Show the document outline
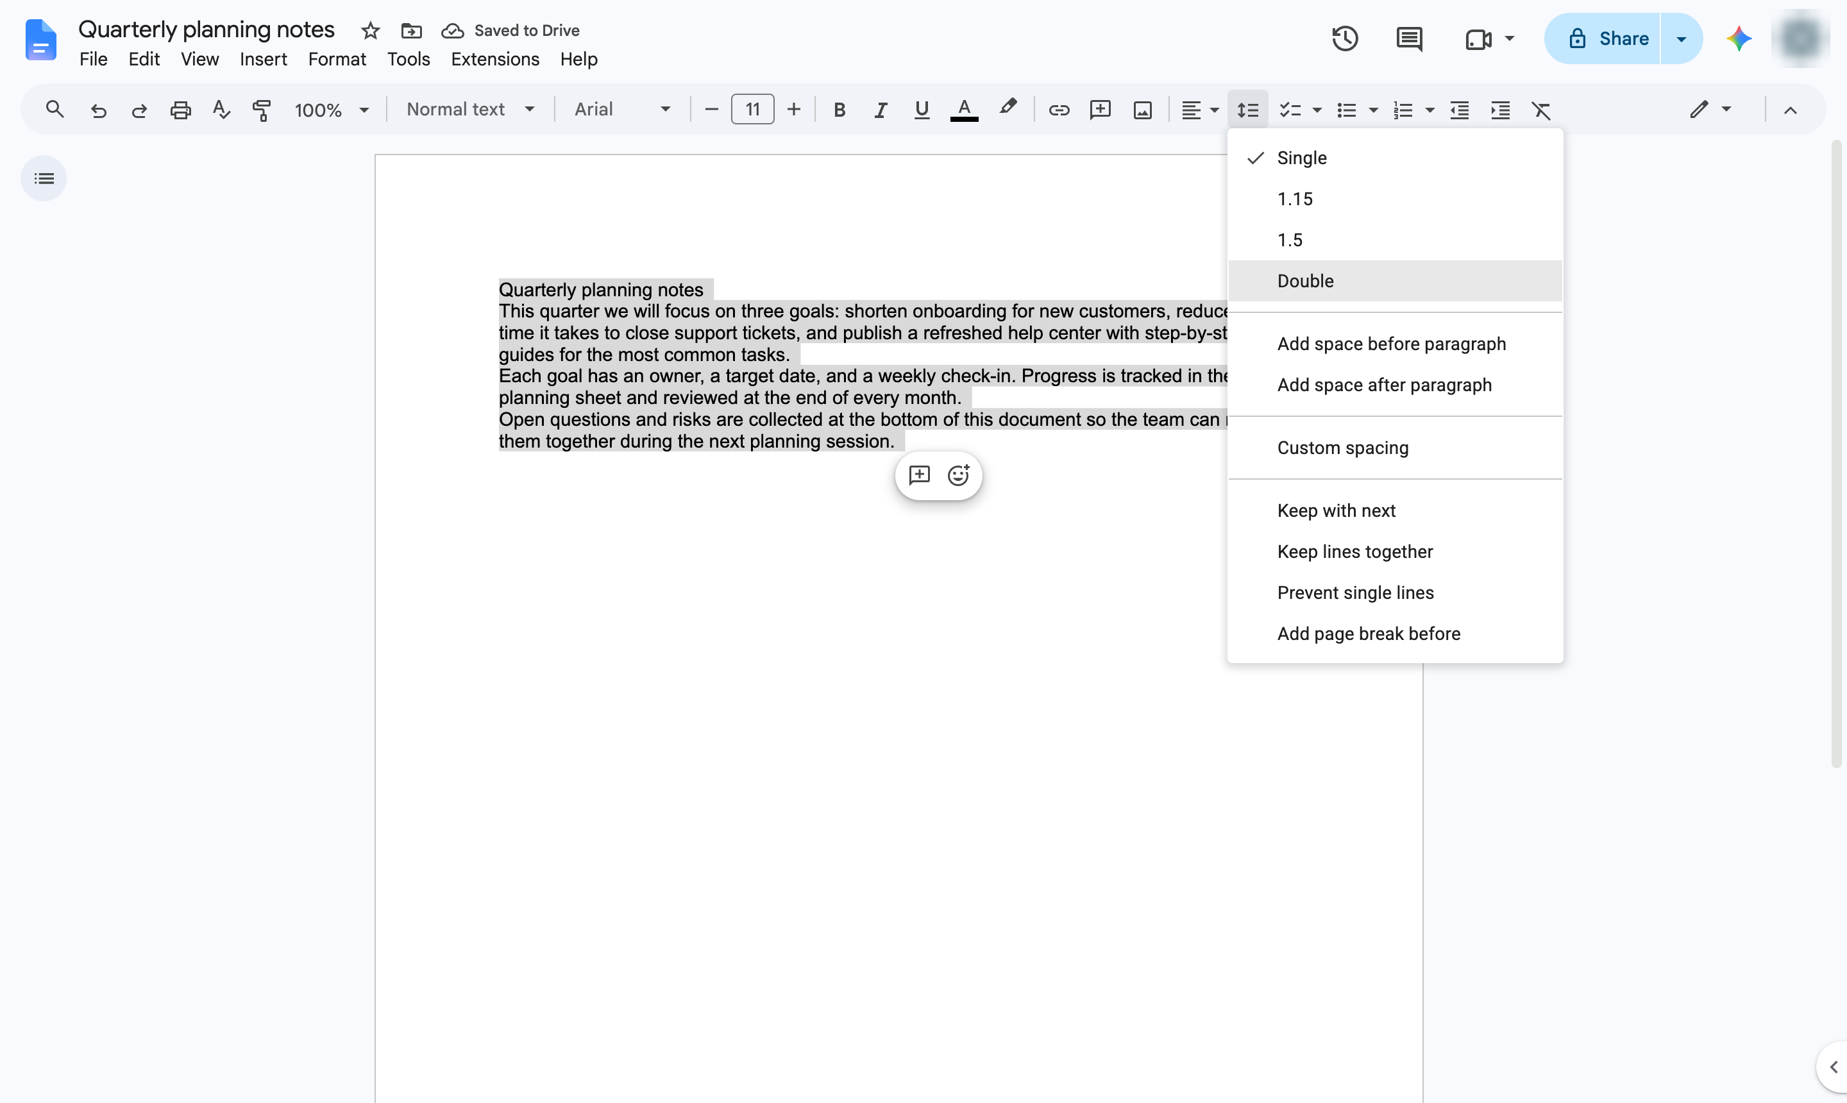This screenshot has width=1847, height=1103. tap(44, 178)
